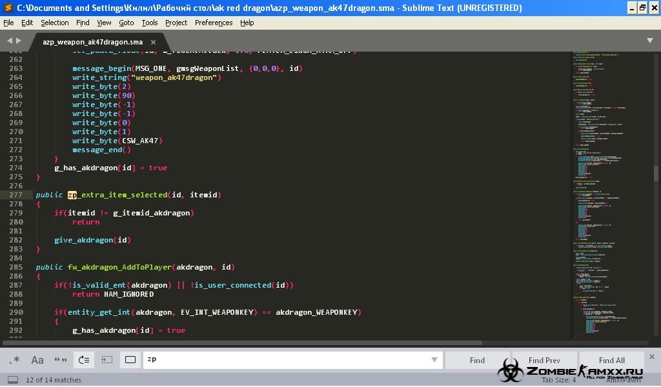The width and height of the screenshot is (661, 387).
Task: Toggle case sensitive search option
Action: [37, 360]
